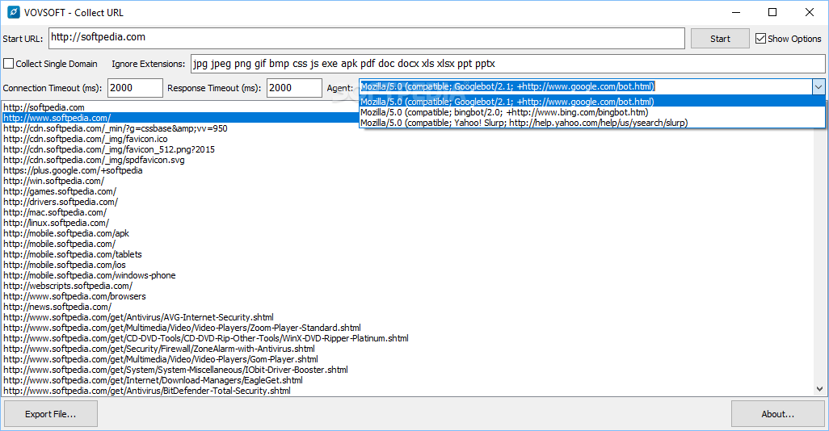Select the webscripts.softpedia.com row

(407, 286)
